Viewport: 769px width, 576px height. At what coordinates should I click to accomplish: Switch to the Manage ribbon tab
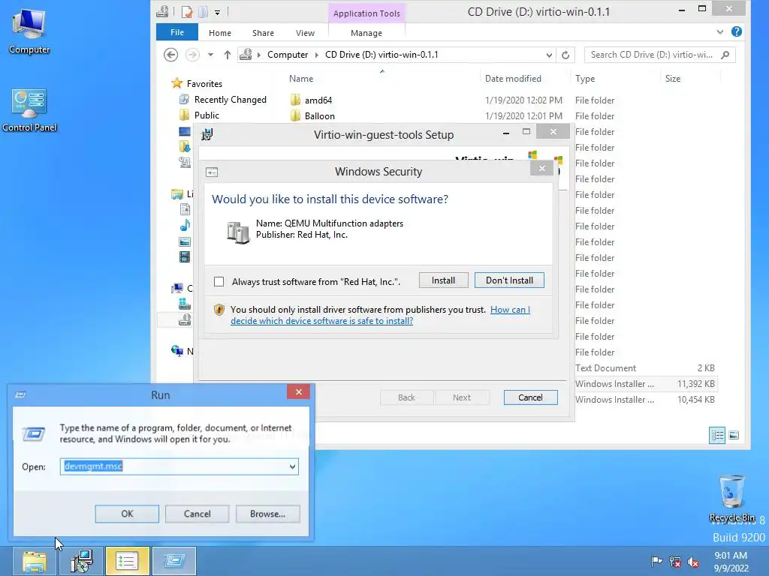pyautogui.click(x=366, y=33)
